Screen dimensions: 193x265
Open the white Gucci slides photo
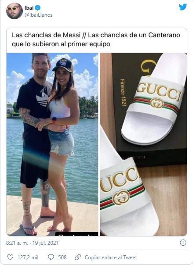pos(143,144)
